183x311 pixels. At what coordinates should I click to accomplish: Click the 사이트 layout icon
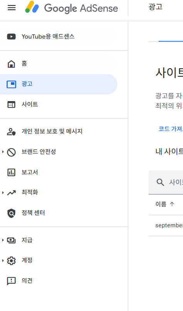[x=11, y=105]
